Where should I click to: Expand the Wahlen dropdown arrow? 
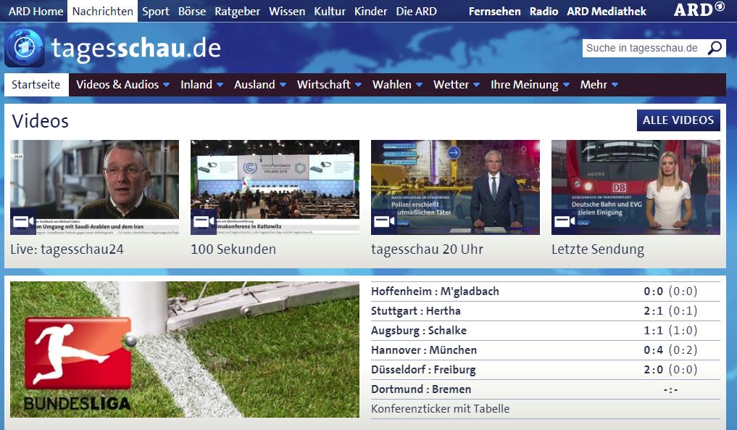click(x=419, y=85)
